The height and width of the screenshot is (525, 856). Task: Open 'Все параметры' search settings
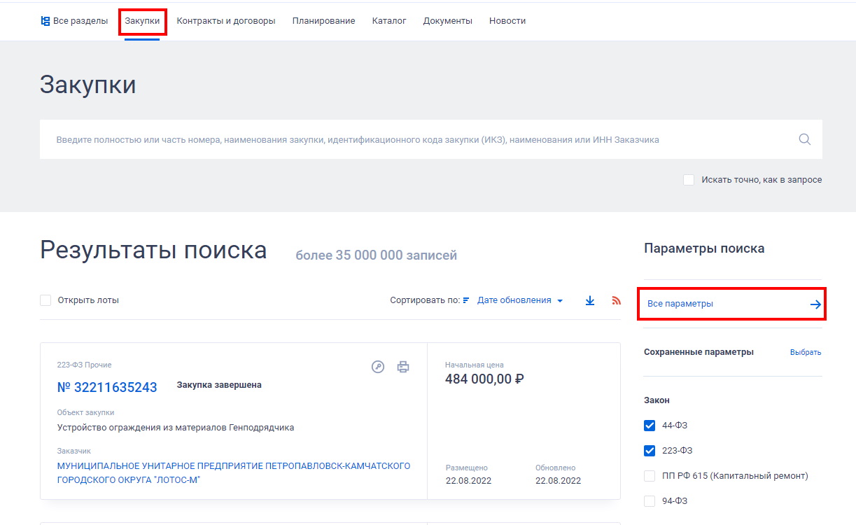point(731,304)
